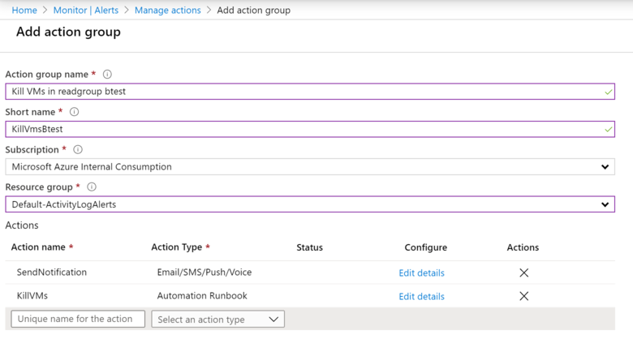Screen dimensions: 633x339
Task: Click the KillVMs action name
Action: click(32, 296)
